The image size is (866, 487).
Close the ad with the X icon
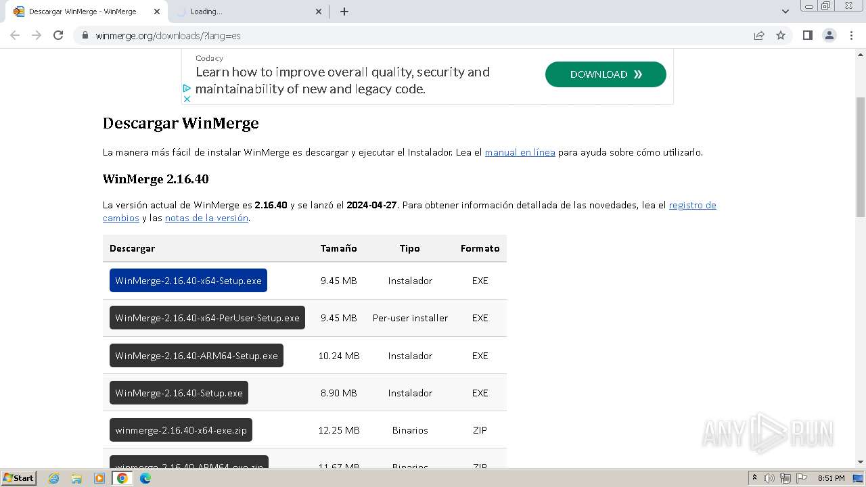187,99
